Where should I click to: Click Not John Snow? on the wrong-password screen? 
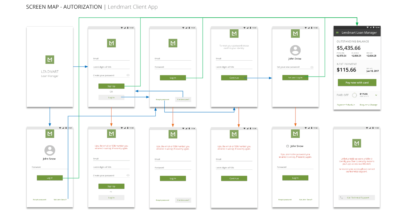click(306, 199)
